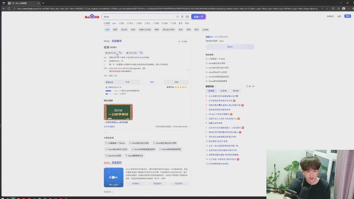Screen dimensions: 354x199
Task: Open a new browser tab with the plus
Action: tap(43, 3)
